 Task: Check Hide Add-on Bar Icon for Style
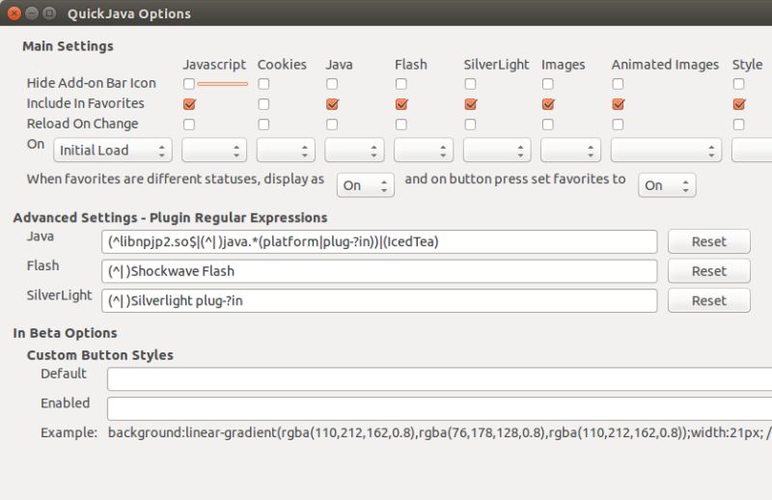(739, 84)
